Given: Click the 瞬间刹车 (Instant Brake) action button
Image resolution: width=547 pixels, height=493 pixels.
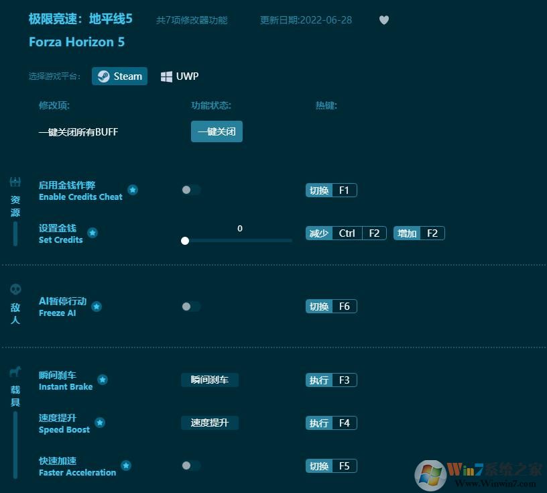Looking at the screenshot, I should click(210, 380).
